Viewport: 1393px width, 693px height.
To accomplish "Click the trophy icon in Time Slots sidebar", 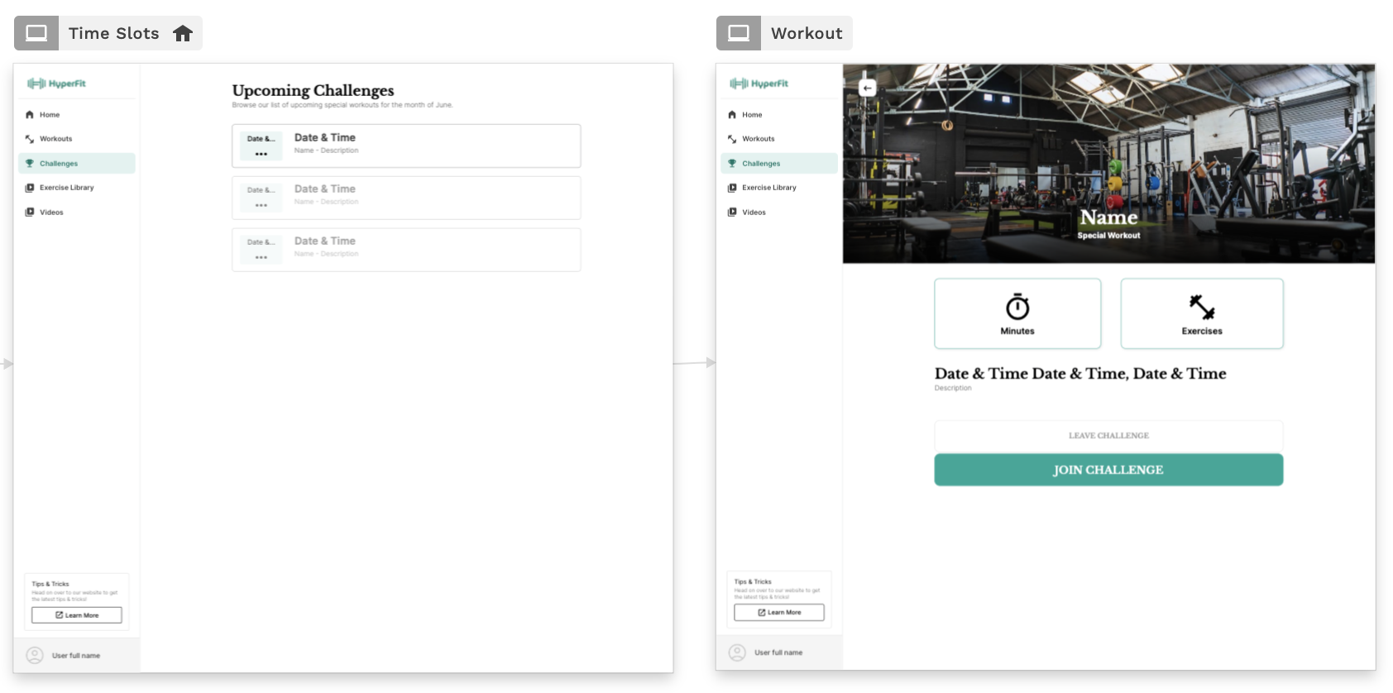I will (30, 164).
